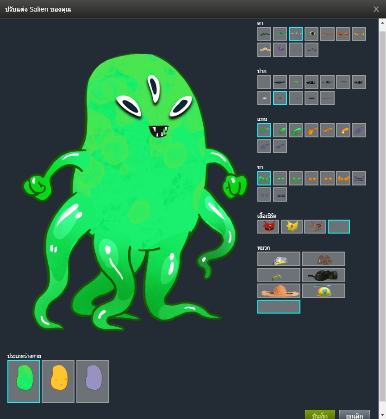Pick the dark purple oval mouth
The image size is (386, 419).
311,98
